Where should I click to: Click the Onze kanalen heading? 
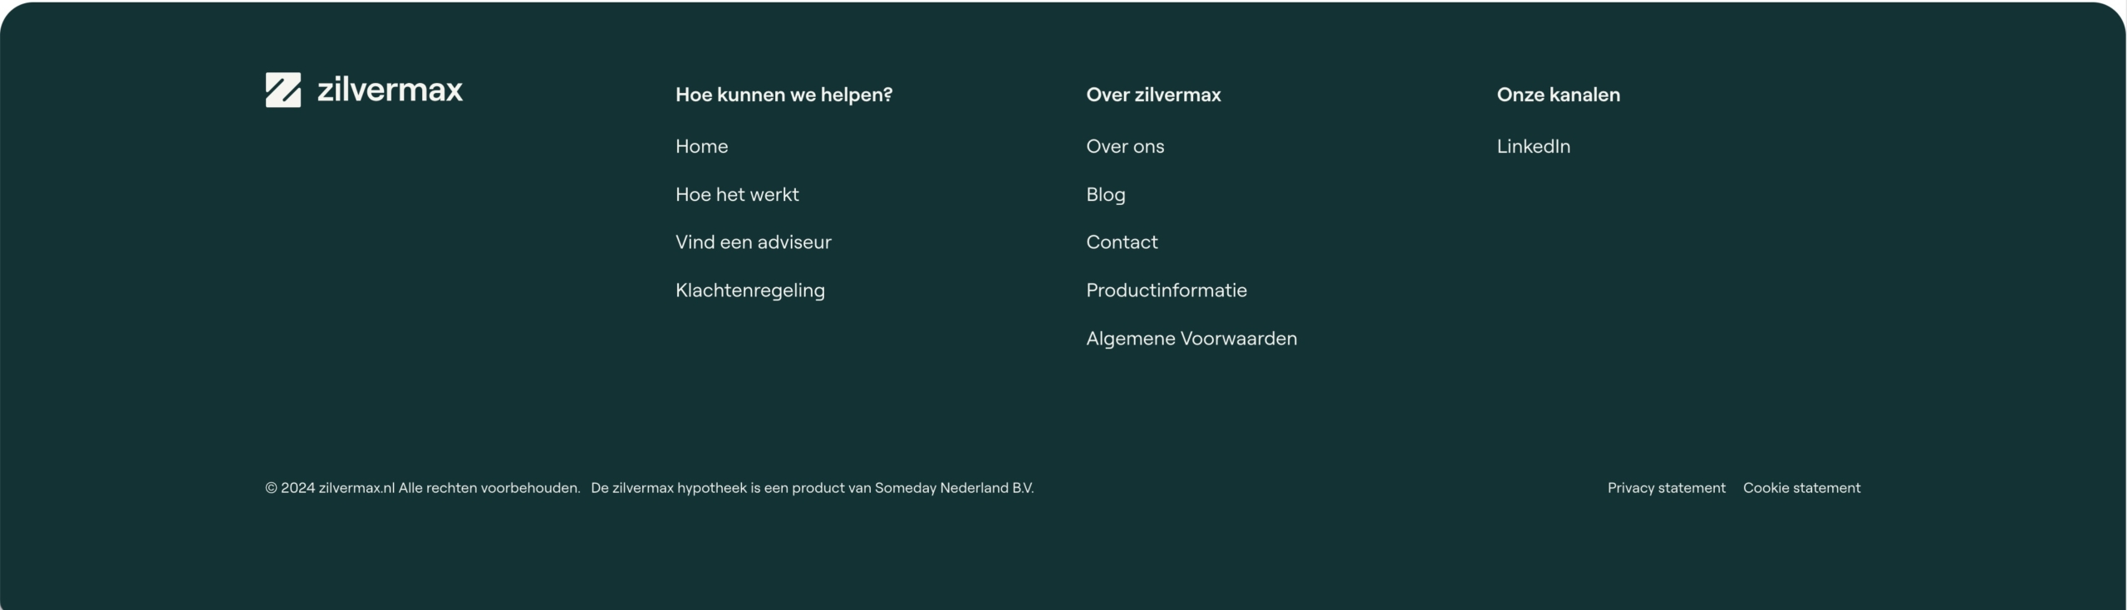[x=1558, y=95]
